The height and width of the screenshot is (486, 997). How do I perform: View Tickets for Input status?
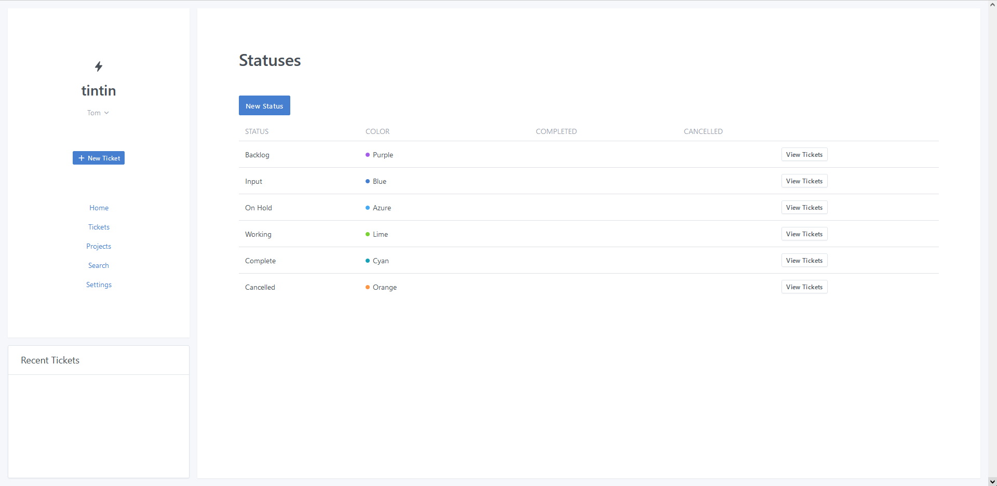tap(804, 181)
